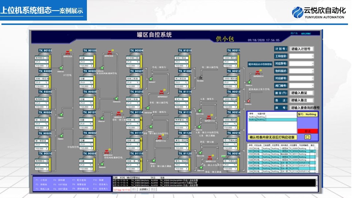Viewport: 352px width, 198px height.
Task: Click the red valve above tank TK 90103
Action: 110,52
